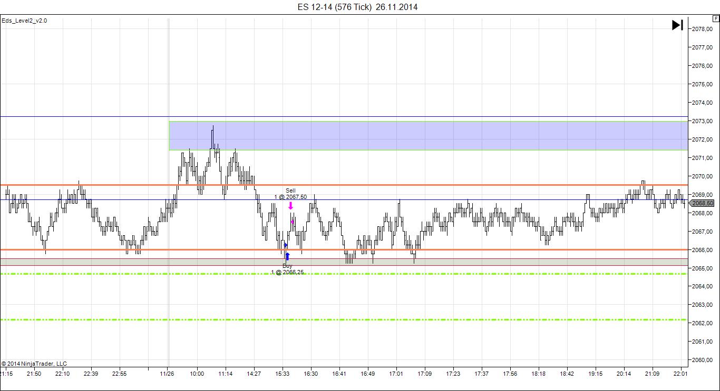Viewport: 720px width, 391px height.
Task: Click the small F fixed-scale box
Action: pyautogui.click(x=716, y=19)
